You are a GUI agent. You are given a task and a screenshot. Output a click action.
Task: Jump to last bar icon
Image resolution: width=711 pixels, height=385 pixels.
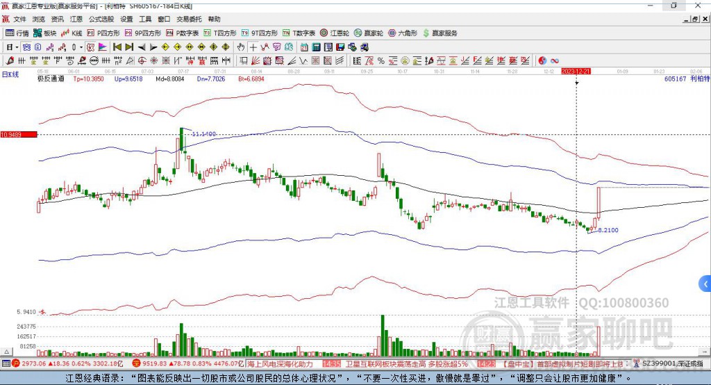[129, 47]
